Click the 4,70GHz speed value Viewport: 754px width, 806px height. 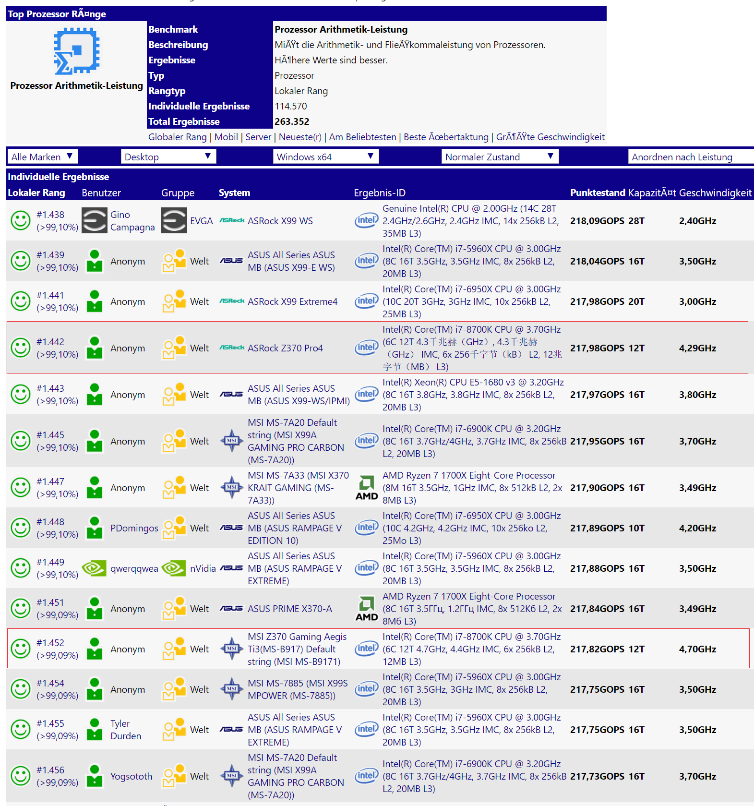click(698, 649)
